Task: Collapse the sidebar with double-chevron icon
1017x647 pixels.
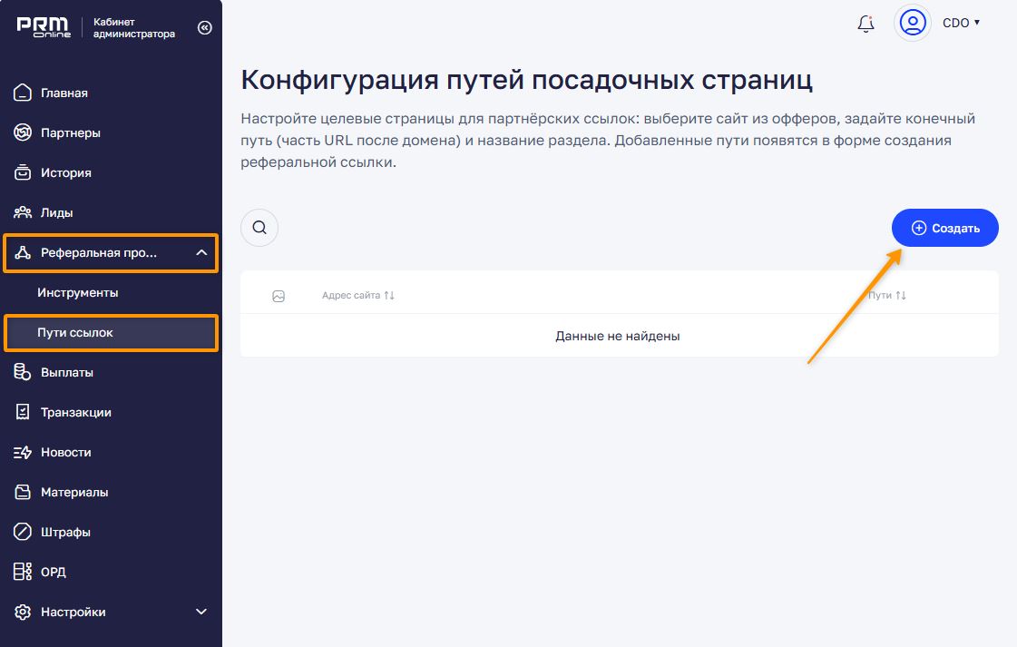Action: click(204, 28)
